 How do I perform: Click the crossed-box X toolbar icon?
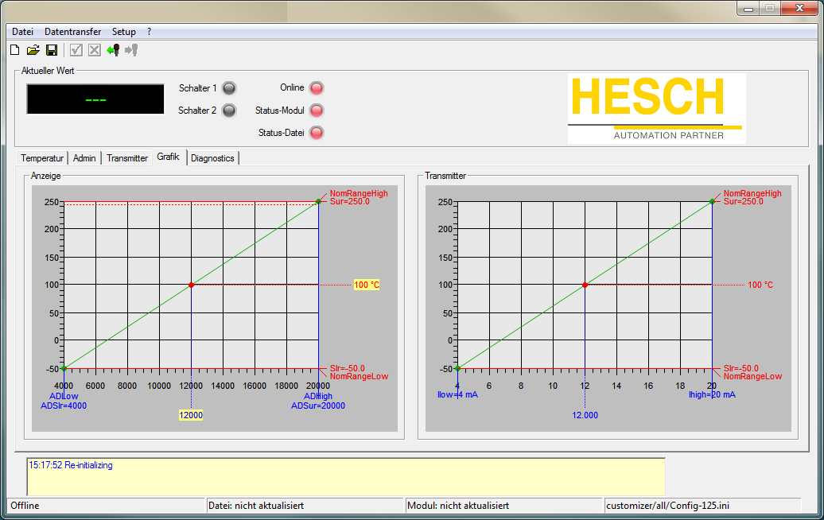tap(95, 50)
